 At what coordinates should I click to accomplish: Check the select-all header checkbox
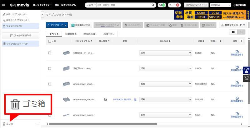(50, 41)
